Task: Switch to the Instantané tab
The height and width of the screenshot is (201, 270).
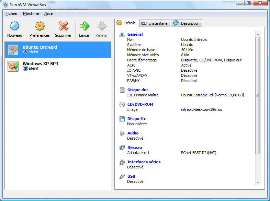Action: (155, 23)
